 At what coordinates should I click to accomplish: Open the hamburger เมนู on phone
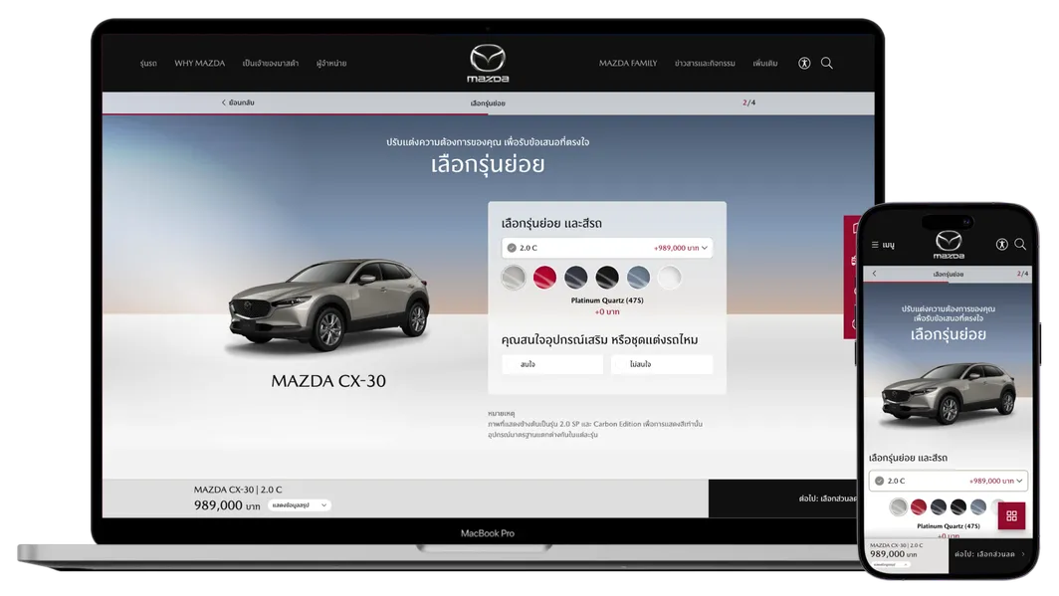883,245
